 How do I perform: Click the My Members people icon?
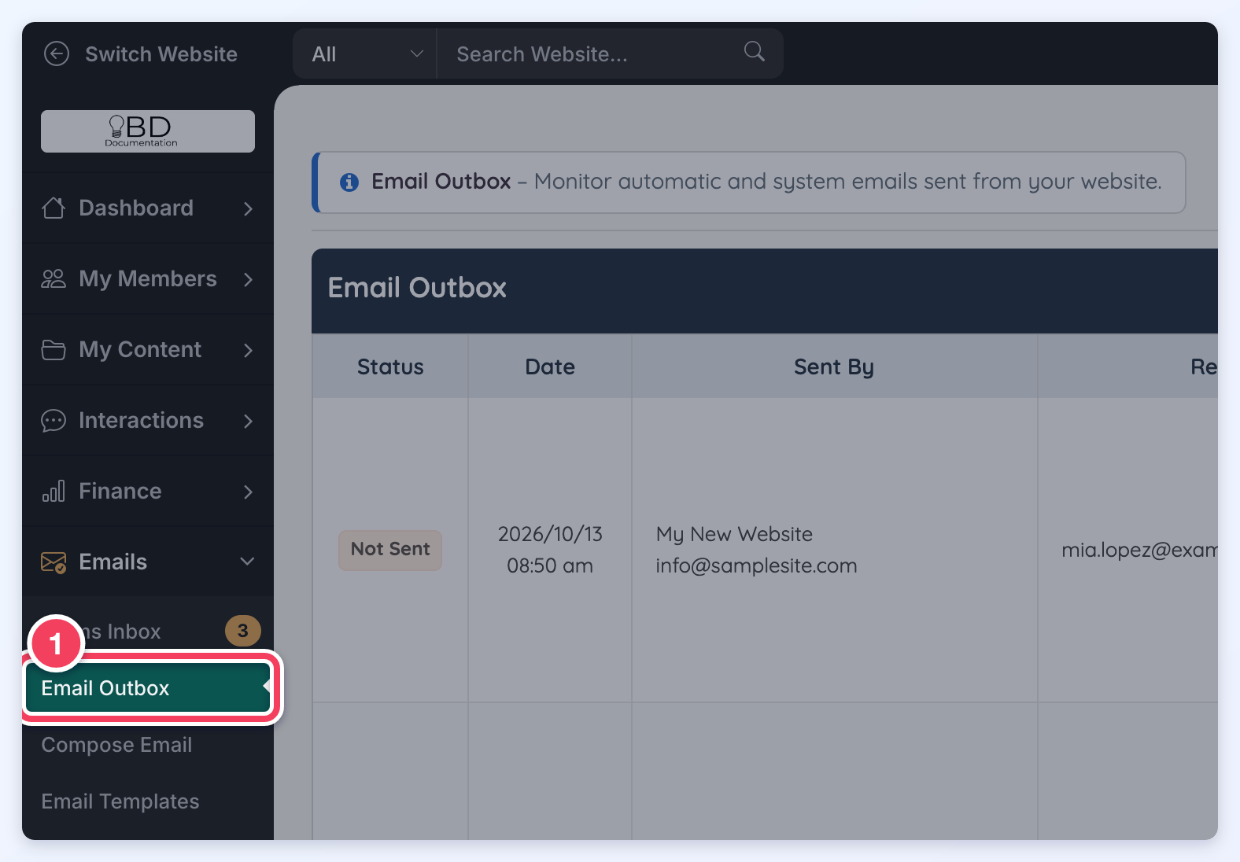(x=54, y=278)
